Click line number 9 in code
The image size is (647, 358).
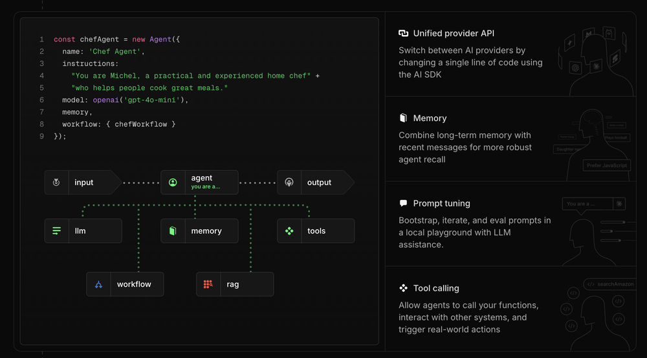(41, 136)
